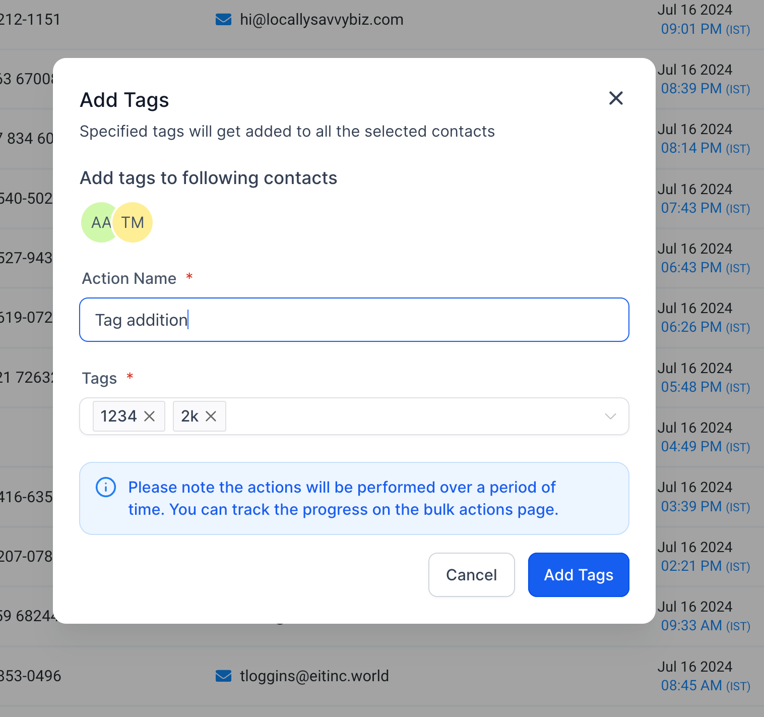Click the 09:01 PM timestamp
The image size is (764, 717).
(x=691, y=29)
